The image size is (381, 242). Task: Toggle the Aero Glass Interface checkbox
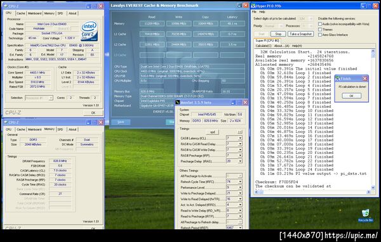[x=320, y=35]
